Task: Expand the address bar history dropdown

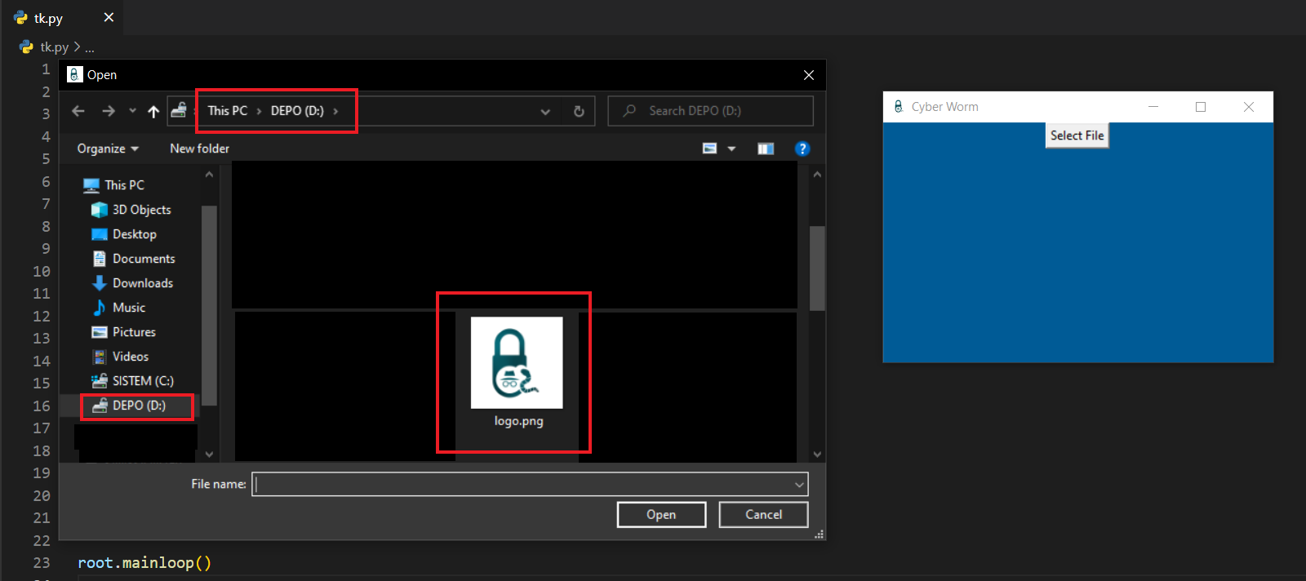Action: (545, 111)
